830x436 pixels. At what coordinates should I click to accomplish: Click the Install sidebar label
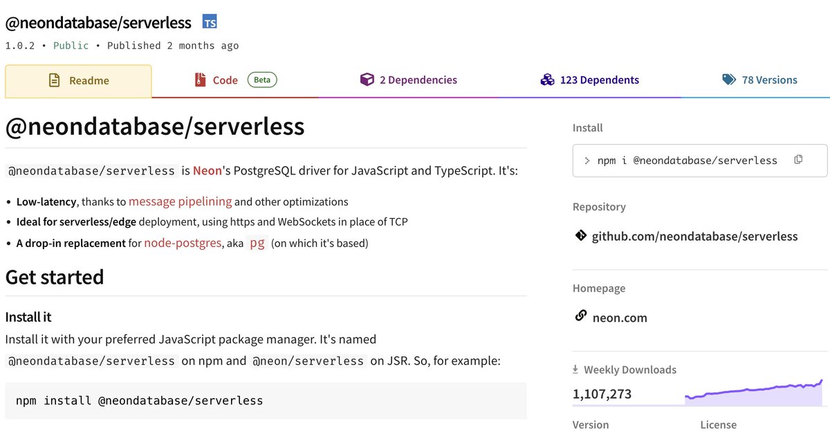588,128
